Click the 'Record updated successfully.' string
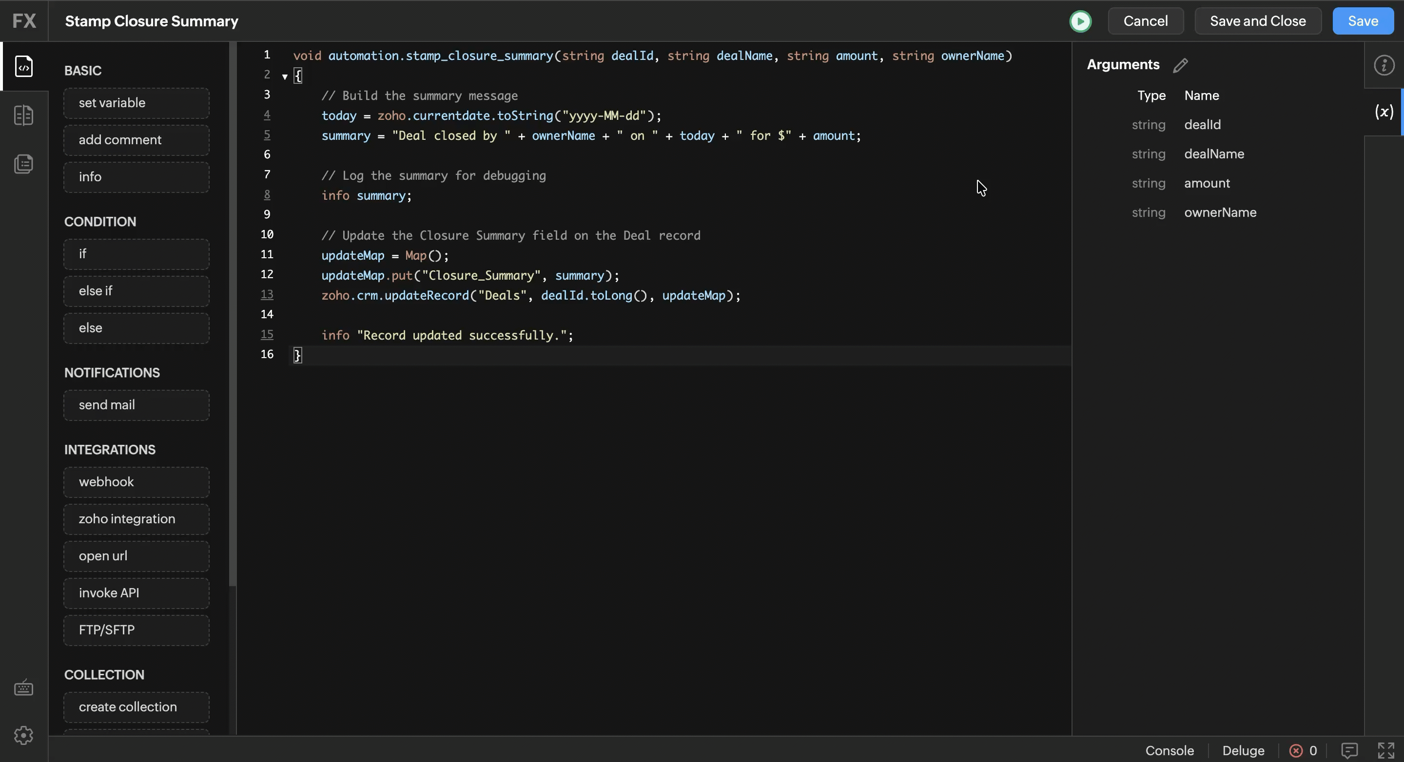This screenshot has height=762, width=1404. click(x=462, y=336)
